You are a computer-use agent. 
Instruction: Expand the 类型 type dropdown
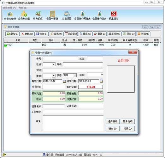pos(54,76)
